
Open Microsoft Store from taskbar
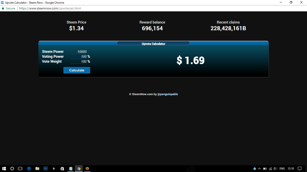pos(62,169)
